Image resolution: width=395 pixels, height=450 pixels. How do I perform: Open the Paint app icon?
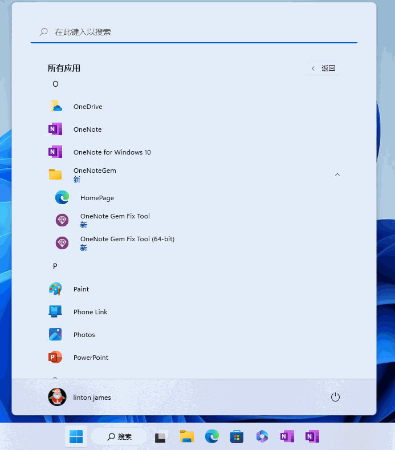(55, 289)
